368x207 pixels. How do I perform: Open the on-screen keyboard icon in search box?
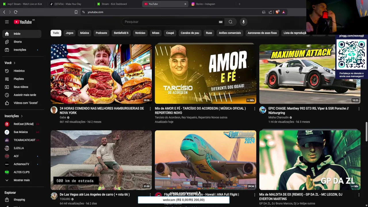pos(221,22)
